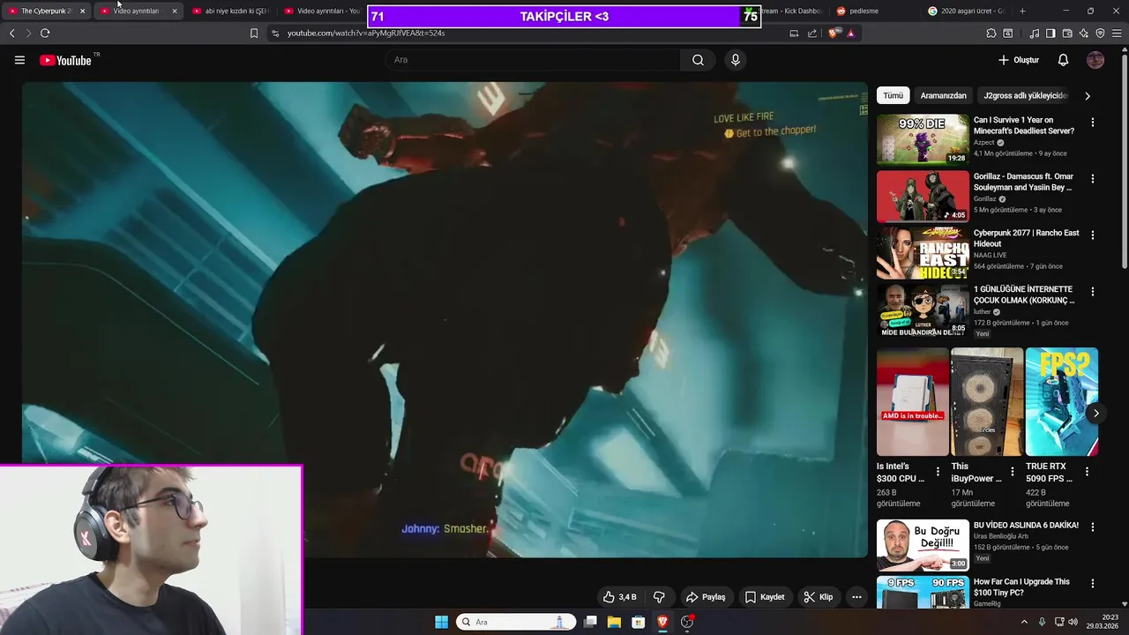Click the Paylaş share button
The width and height of the screenshot is (1129, 635).
pos(706,597)
